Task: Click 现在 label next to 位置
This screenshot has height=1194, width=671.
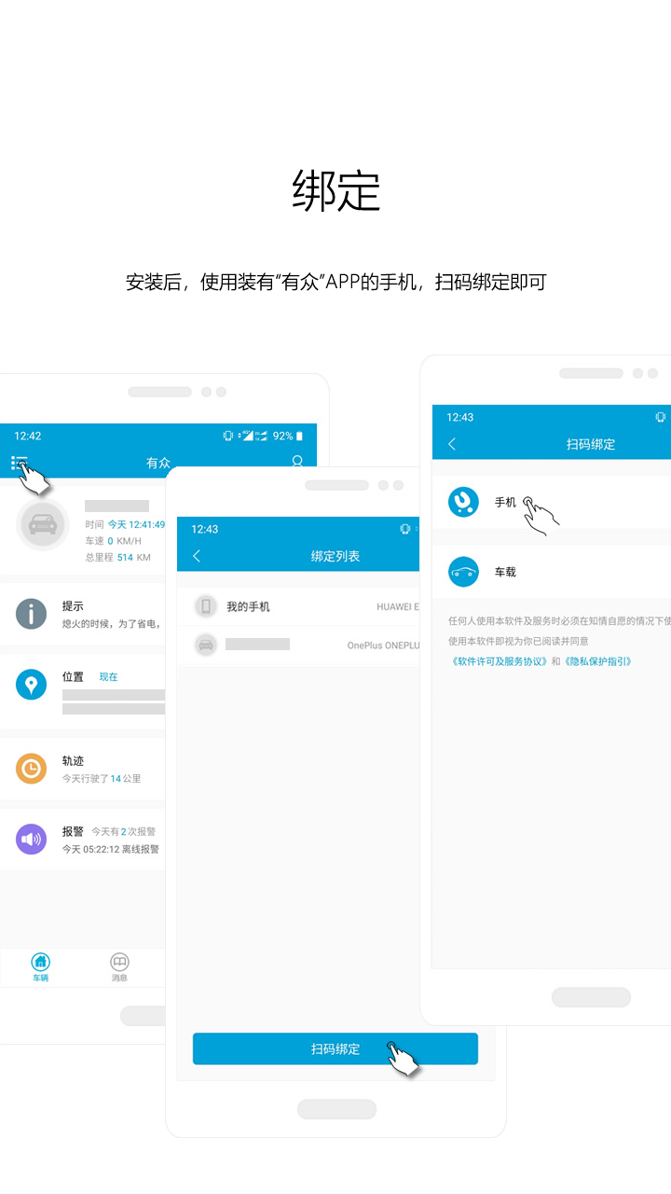Action: point(109,677)
